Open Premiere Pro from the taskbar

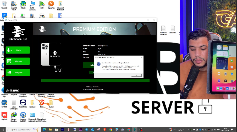[x=81, y=129]
